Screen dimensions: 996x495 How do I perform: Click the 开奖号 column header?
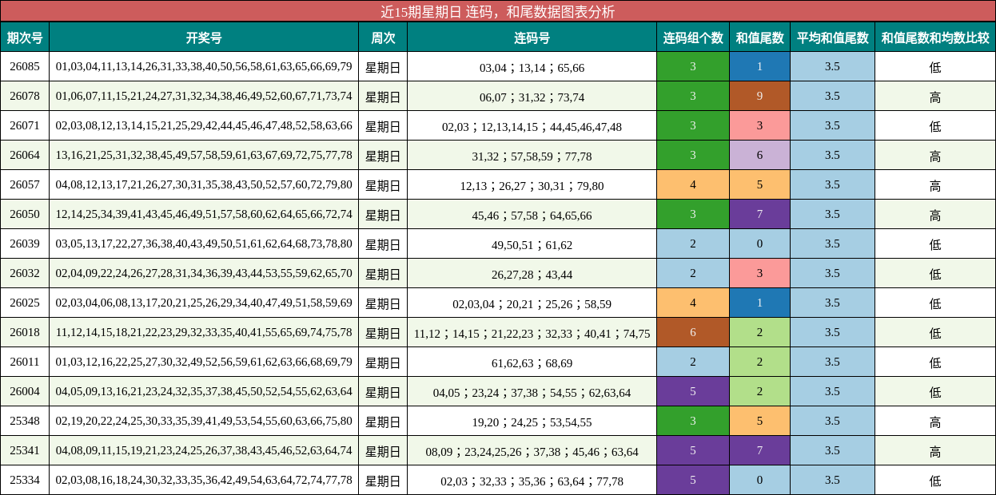[204, 38]
